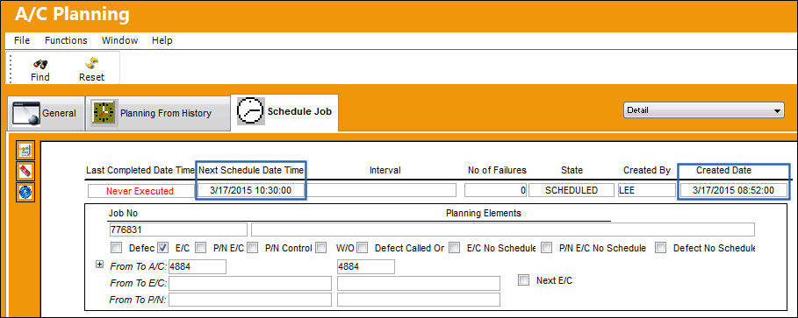
Task: Click the A/C Planning title text
Action: click(x=72, y=14)
